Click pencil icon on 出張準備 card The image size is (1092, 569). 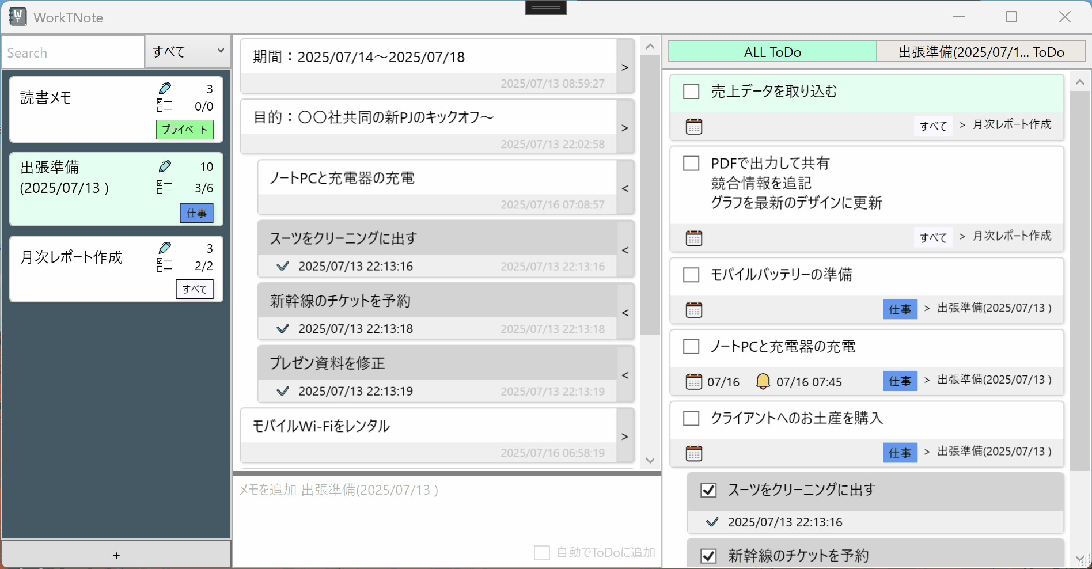(x=165, y=166)
